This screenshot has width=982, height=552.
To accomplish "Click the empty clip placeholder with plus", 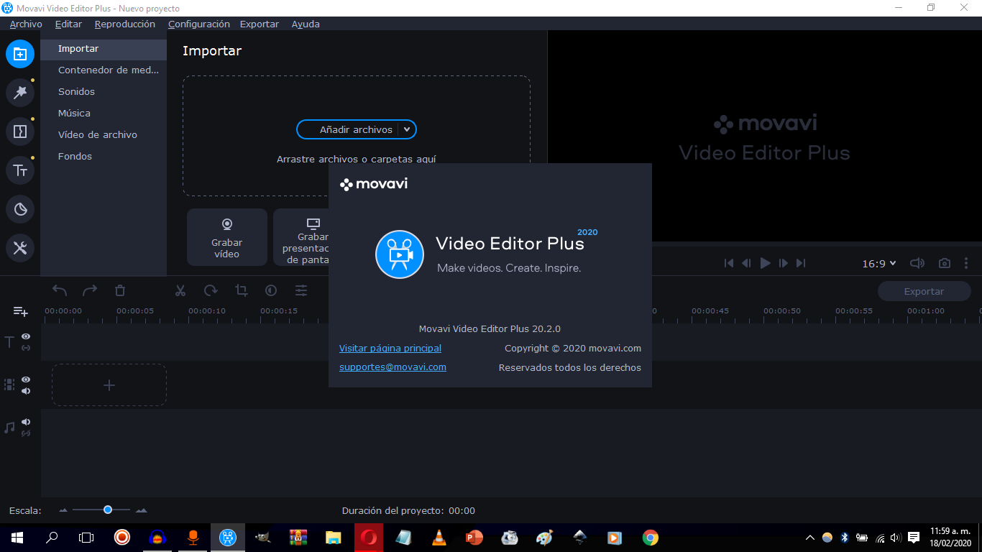I will click(x=109, y=385).
